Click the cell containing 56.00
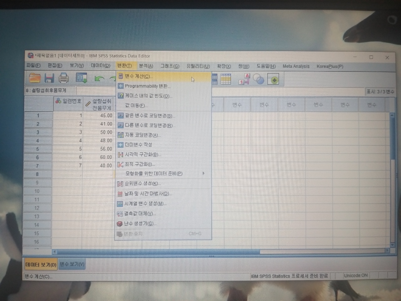Viewport: 401px width, 301px height. (x=98, y=149)
